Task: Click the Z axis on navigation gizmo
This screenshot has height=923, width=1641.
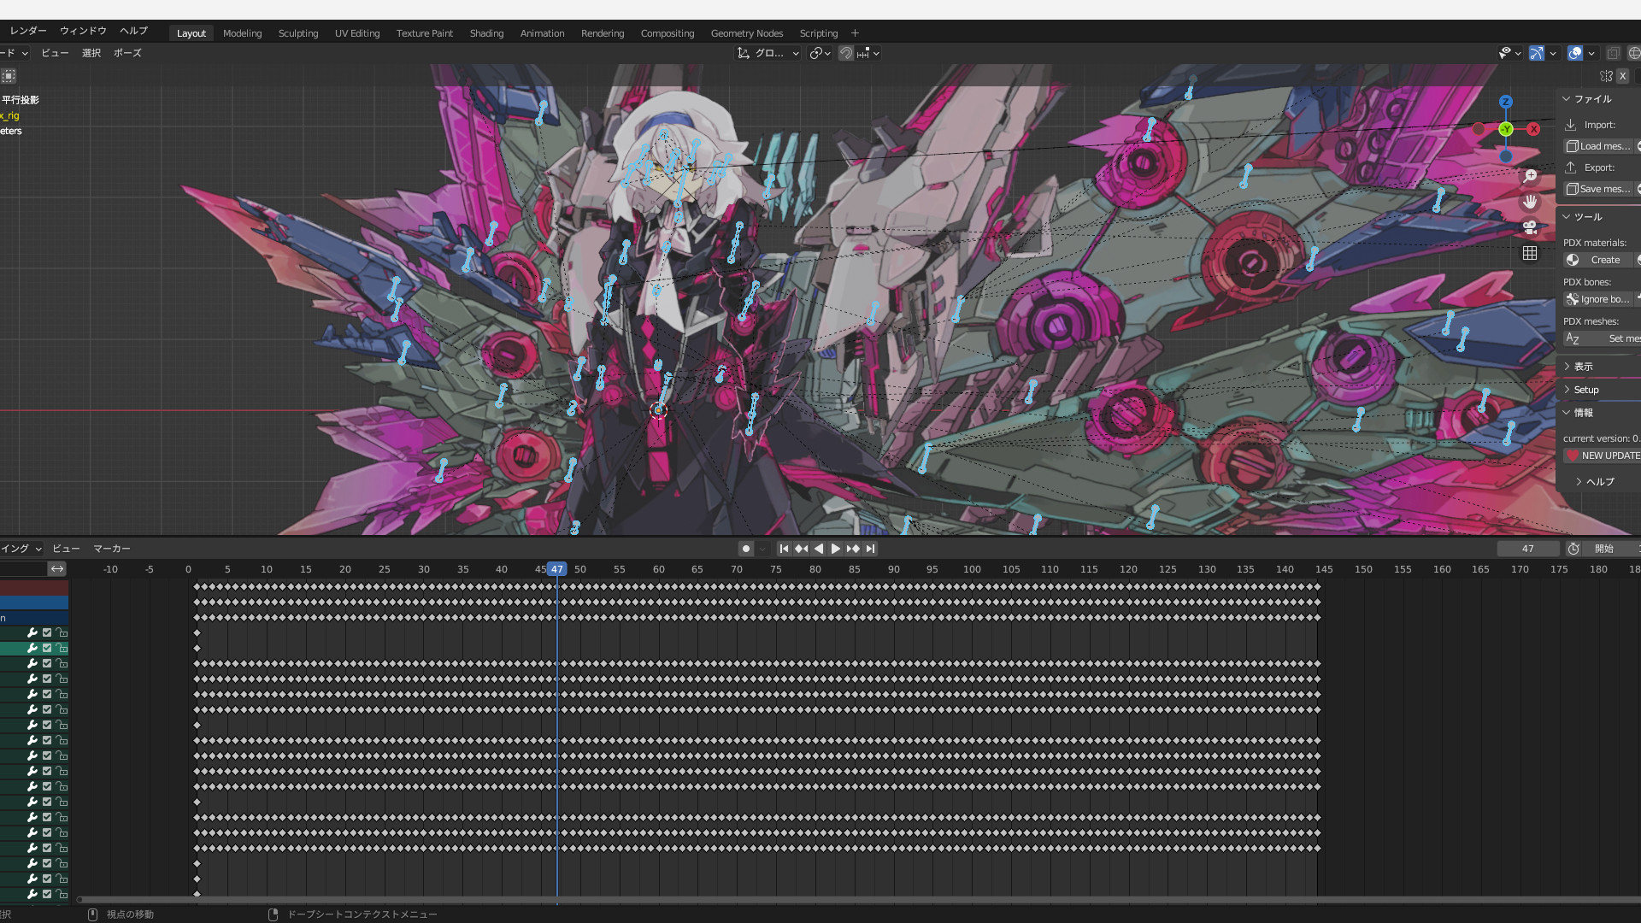Action: pyautogui.click(x=1506, y=102)
